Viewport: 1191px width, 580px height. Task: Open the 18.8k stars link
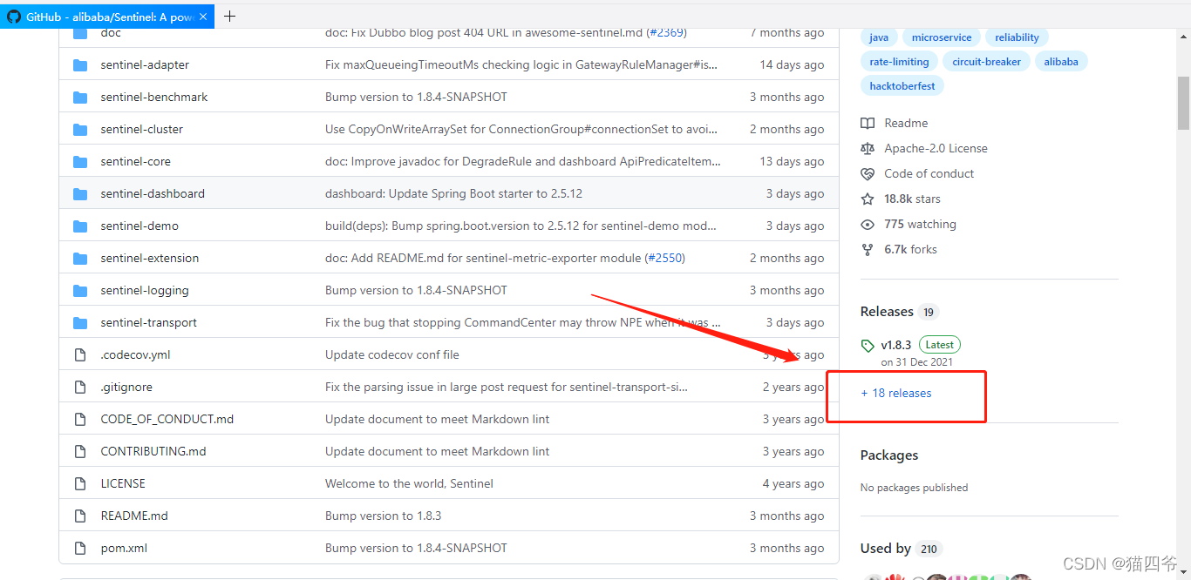click(x=912, y=199)
